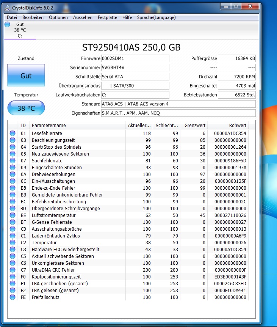Click status orb for Gemeldete unkorrigierbare Fehler

coord(13,195)
